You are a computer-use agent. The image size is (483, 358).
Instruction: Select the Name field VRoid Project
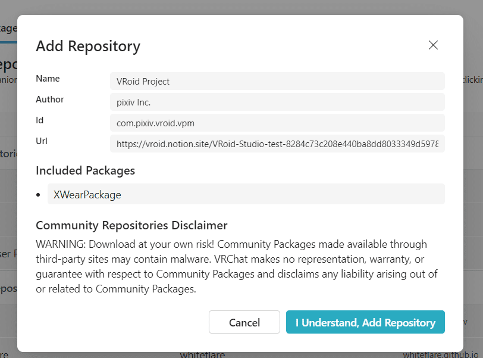coord(277,81)
